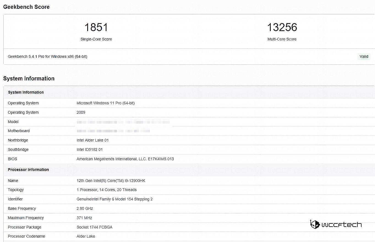Click the American Megatrends BIOS entry
The image size is (375, 242).
point(125,159)
